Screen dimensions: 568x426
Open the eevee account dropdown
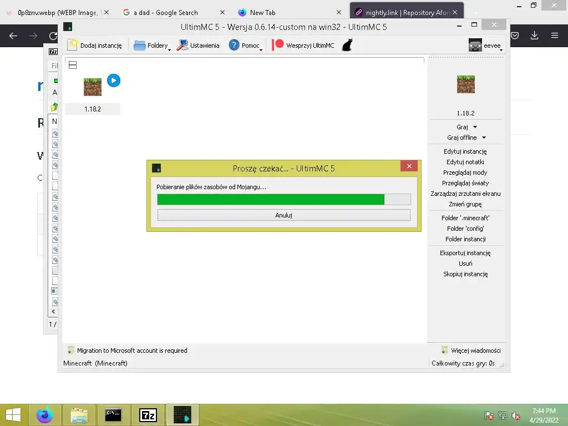[x=485, y=45]
